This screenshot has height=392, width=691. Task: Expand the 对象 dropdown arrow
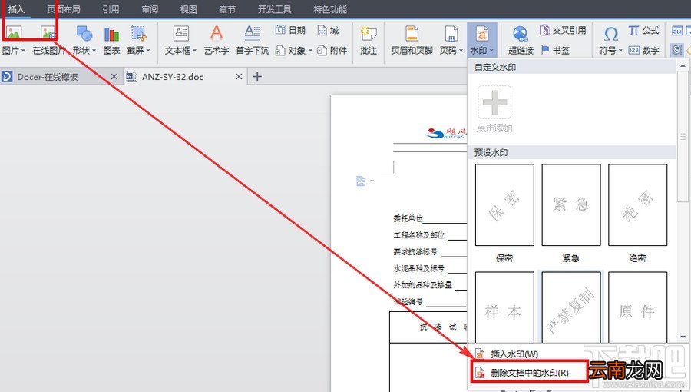tap(310, 50)
